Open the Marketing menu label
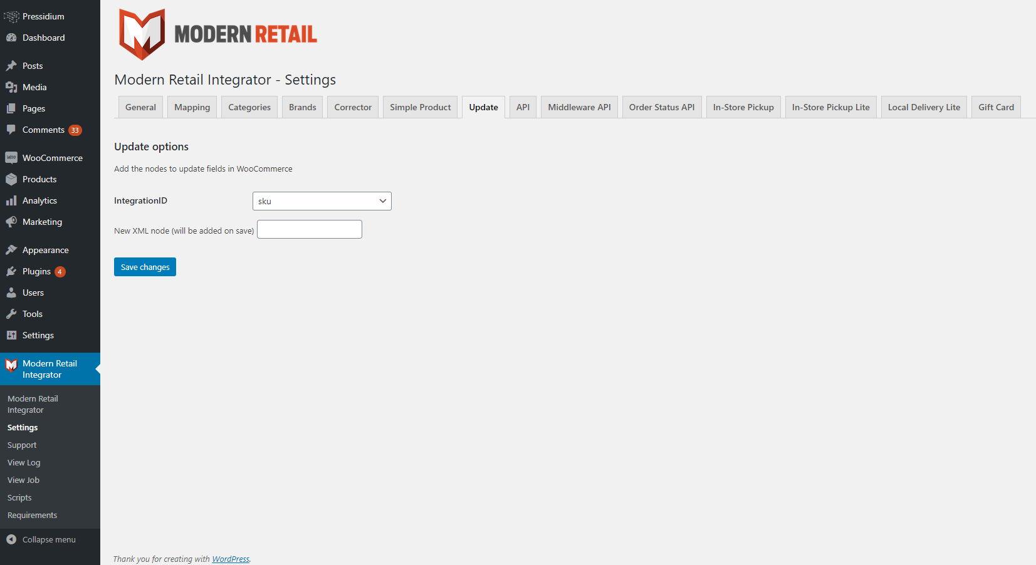 point(42,222)
